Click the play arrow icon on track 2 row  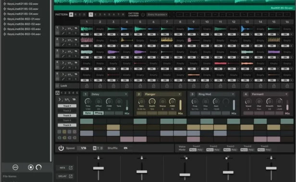(x=63, y=40)
